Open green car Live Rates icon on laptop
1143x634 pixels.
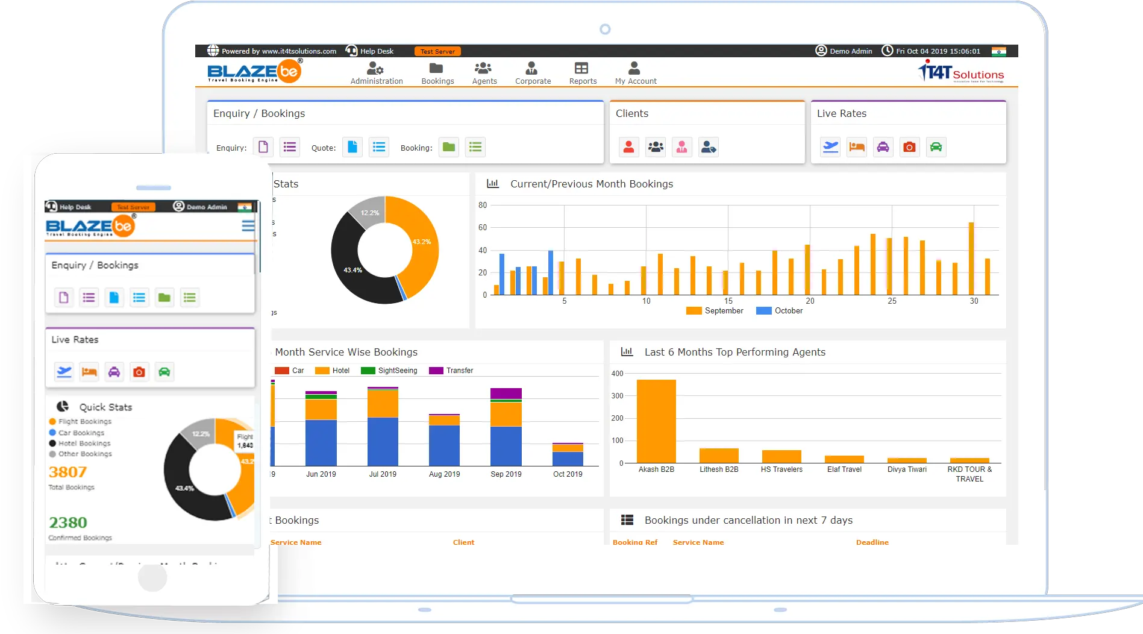[936, 147]
